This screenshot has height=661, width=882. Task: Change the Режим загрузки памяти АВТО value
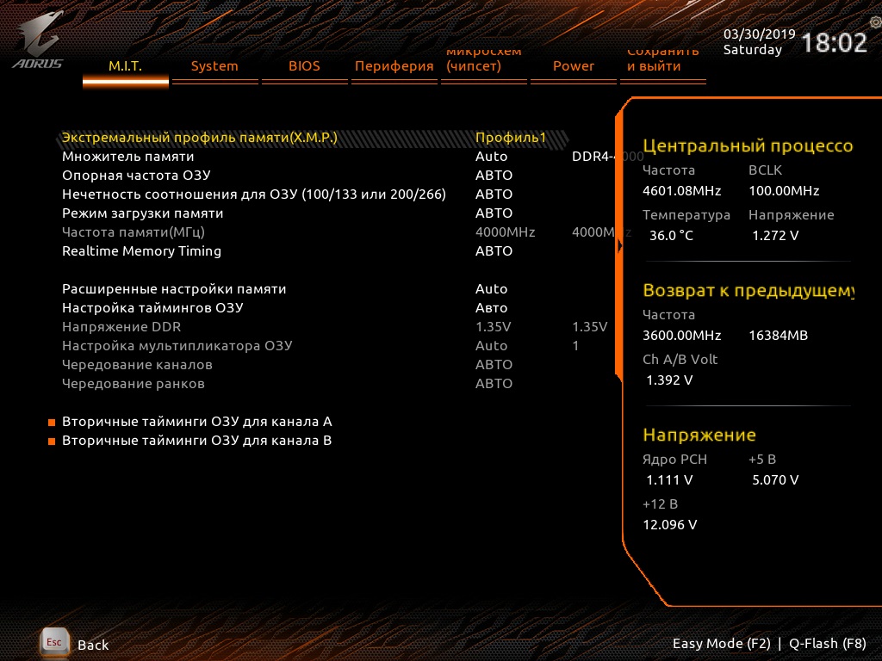tap(494, 213)
